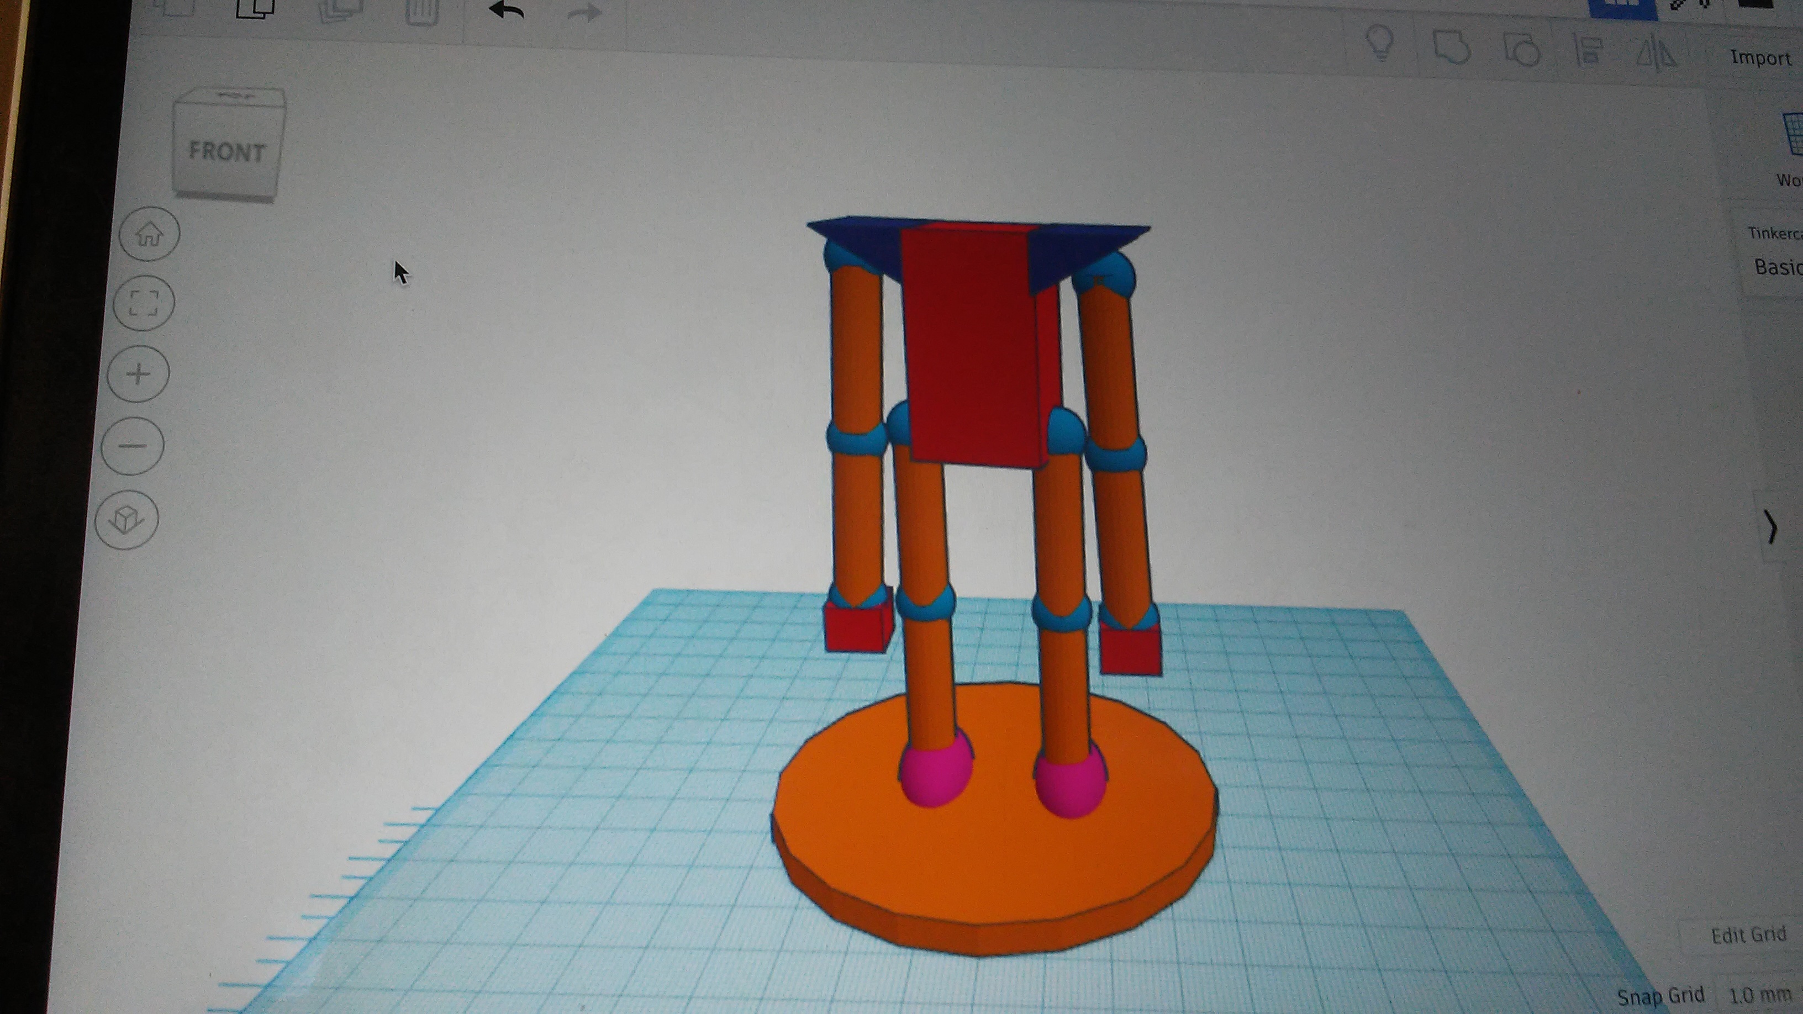Click the FRONT face of the view cube
The height and width of the screenshot is (1014, 1803).
[x=227, y=151]
